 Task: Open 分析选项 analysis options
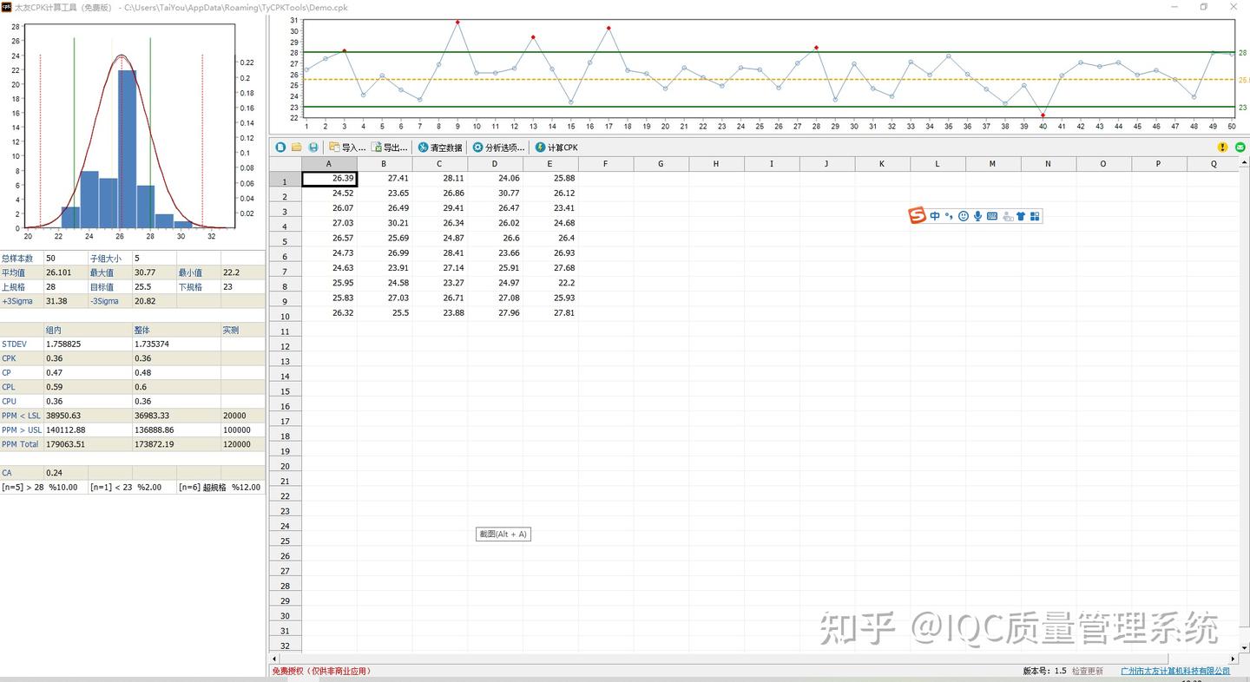(x=498, y=148)
